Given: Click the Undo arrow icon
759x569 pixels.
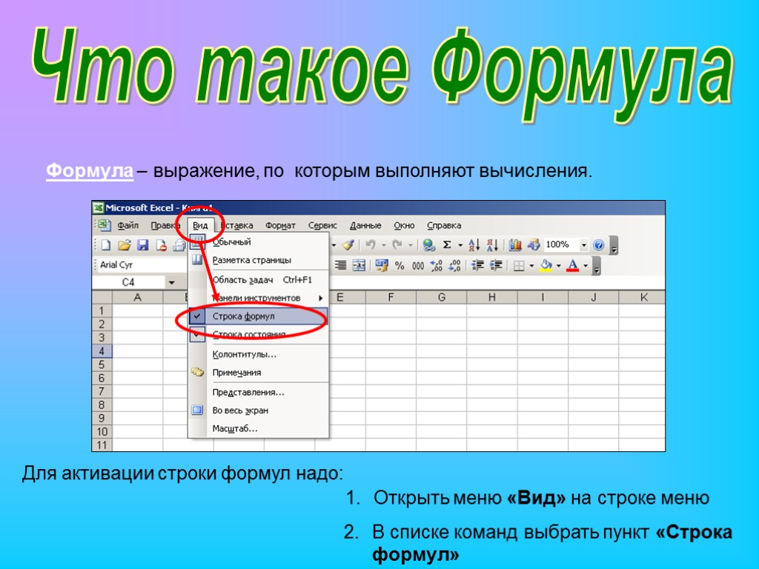Looking at the screenshot, I should click(371, 244).
